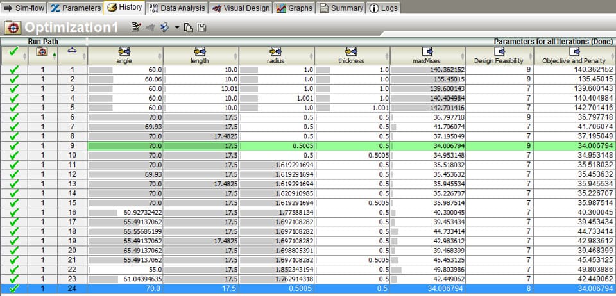Click the blue filter/options toolbar icon
Viewport: 616px width, 296px height.
165,27
